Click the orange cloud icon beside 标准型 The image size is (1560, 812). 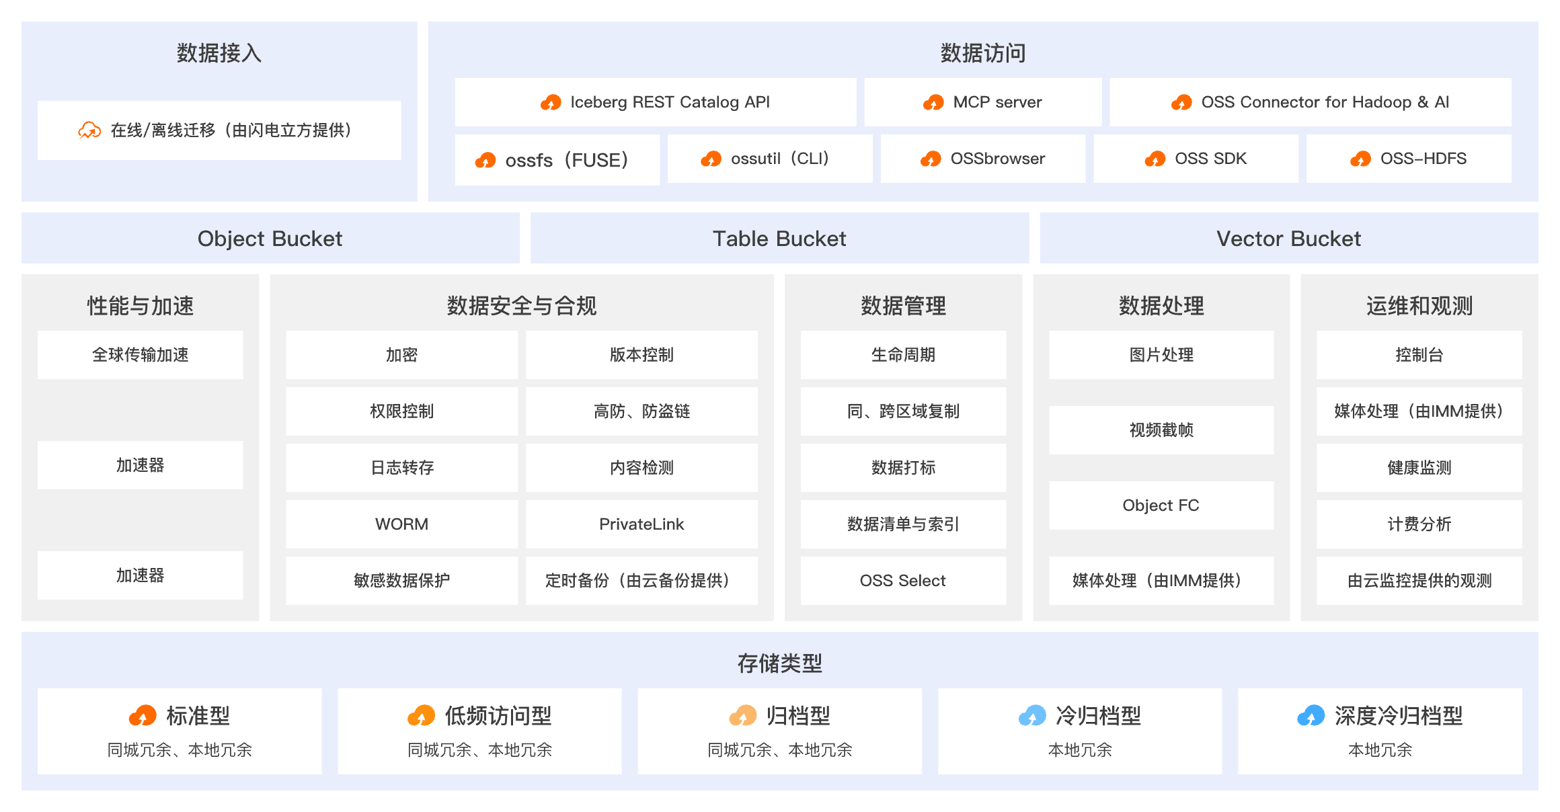pos(143,716)
